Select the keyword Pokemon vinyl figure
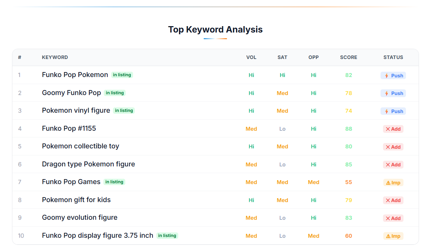The width and height of the screenshot is (431, 248). coord(76,110)
